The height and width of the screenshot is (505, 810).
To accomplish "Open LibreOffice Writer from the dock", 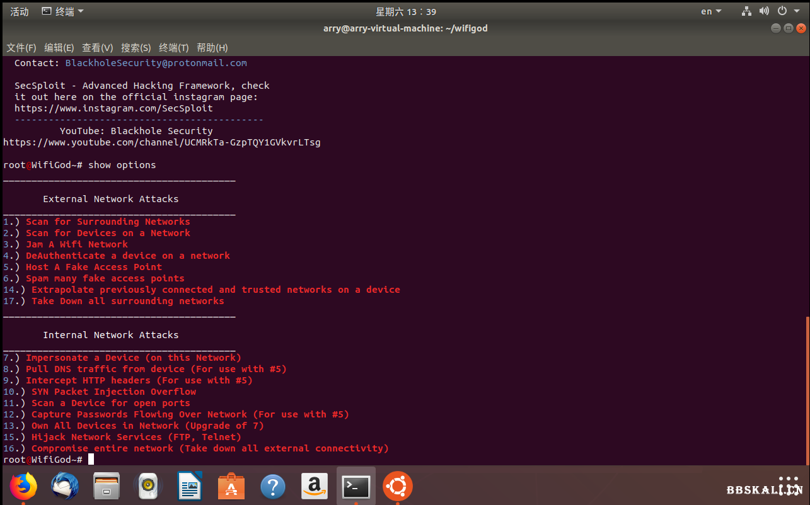I will pyautogui.click(x=190, y=486).
